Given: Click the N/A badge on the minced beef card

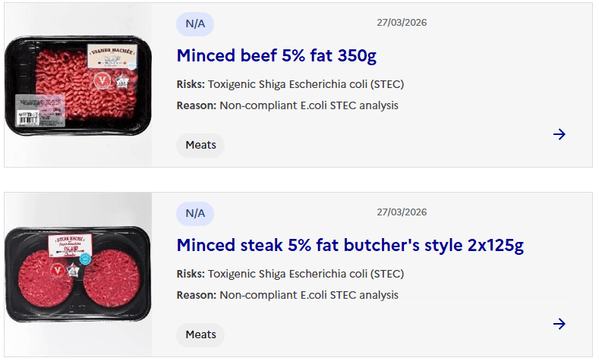Looking at the screenshot, I should (x=195, y=24).
